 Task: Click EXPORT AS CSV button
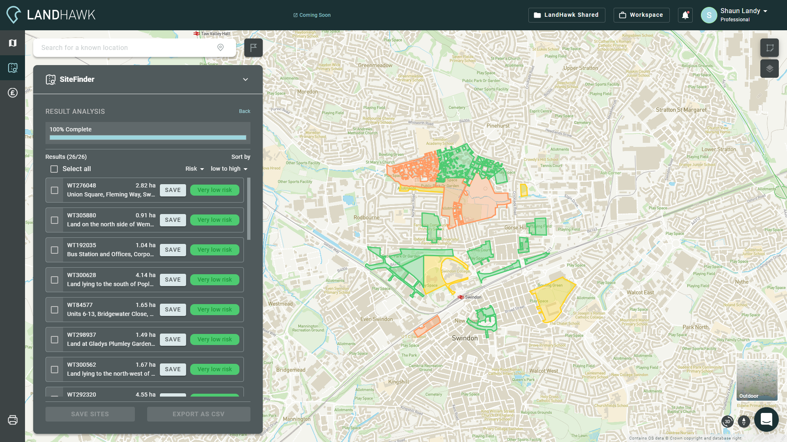click(199, 414)
